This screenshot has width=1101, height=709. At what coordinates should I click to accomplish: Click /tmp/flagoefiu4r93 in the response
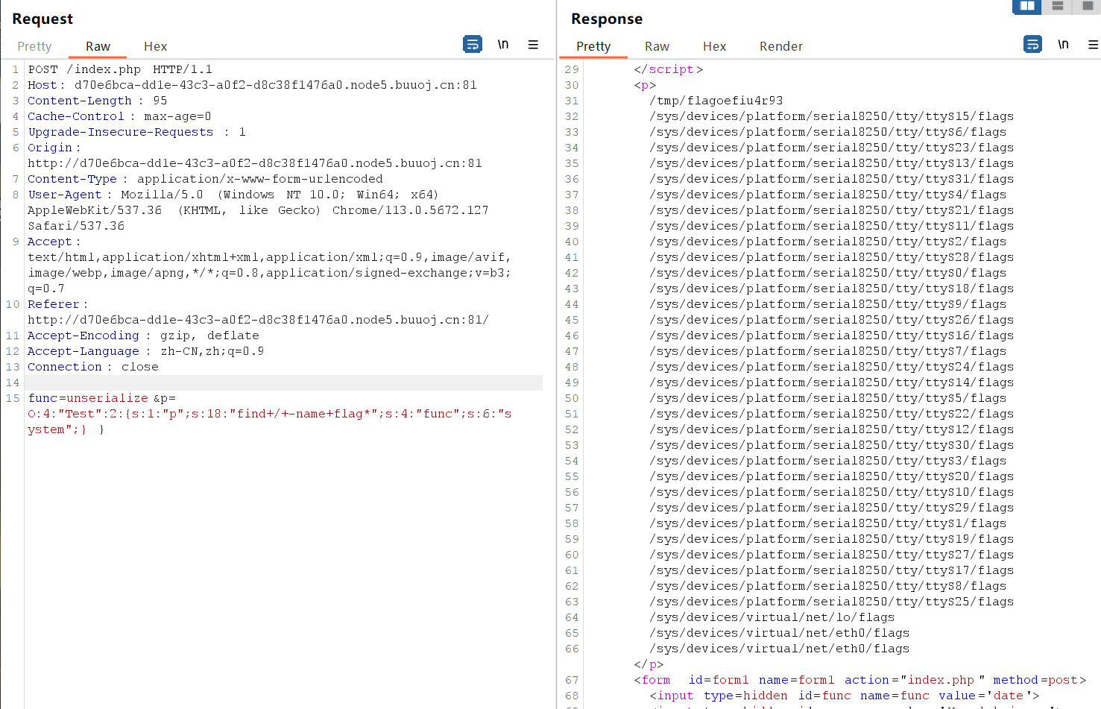(x=716, y=101)
